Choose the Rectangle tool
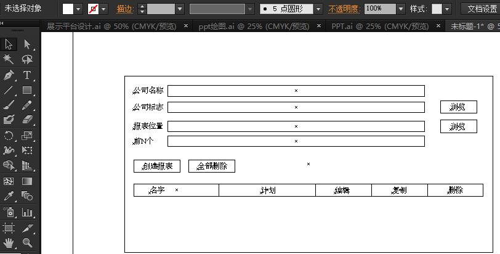Screen dimensions: 500x254 click(x=27, y=90)
